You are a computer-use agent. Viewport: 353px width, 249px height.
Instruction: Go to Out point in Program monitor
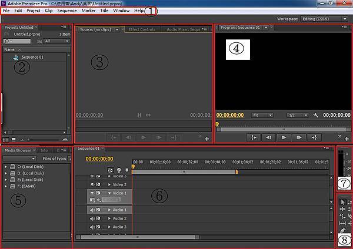[x=314, y=137]
